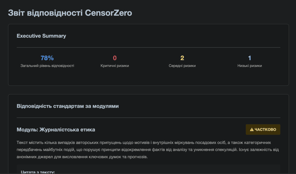Click the ЧАСТКОВО status badge

coord(263,130)
